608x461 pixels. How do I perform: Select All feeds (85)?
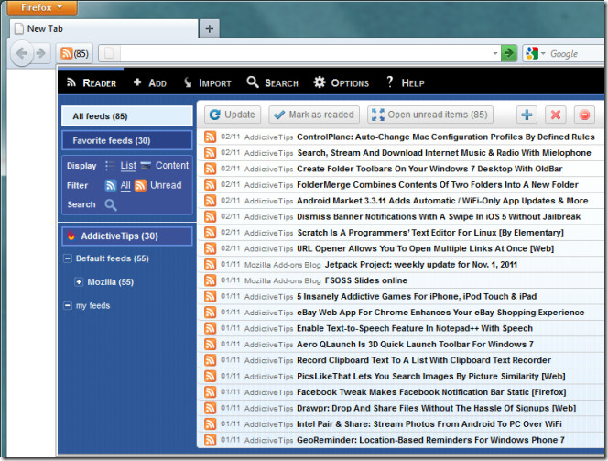(x=127, y=116)
